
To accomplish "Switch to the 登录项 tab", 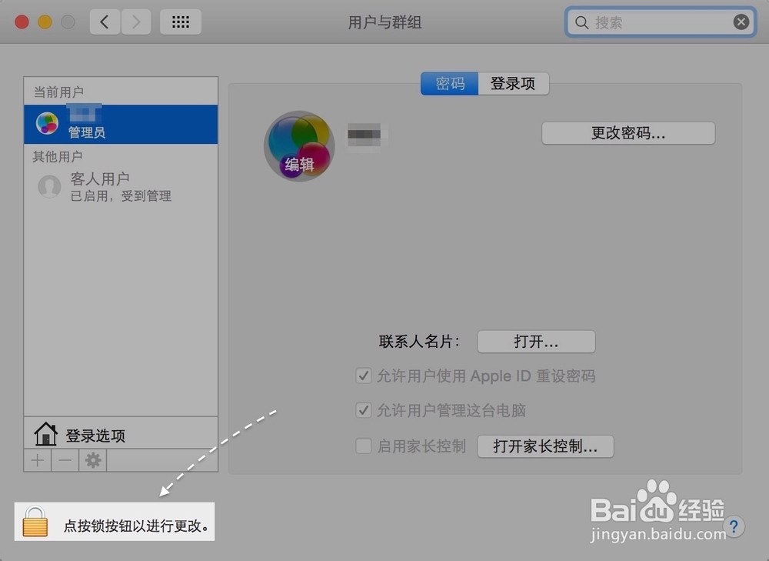I will [513, 83].
